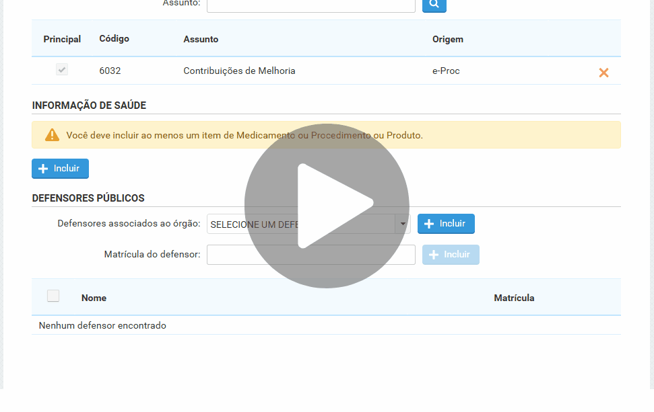
Task: Click the magnifier search button beside Assunto
Action: tap(434, 5)
